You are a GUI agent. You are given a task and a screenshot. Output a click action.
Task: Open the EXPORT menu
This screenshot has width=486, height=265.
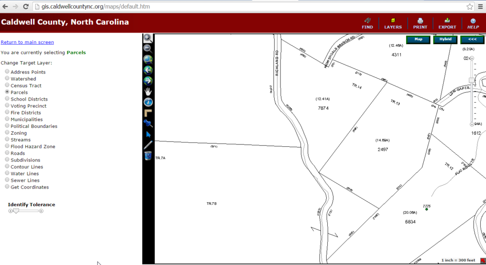point(447,23)
